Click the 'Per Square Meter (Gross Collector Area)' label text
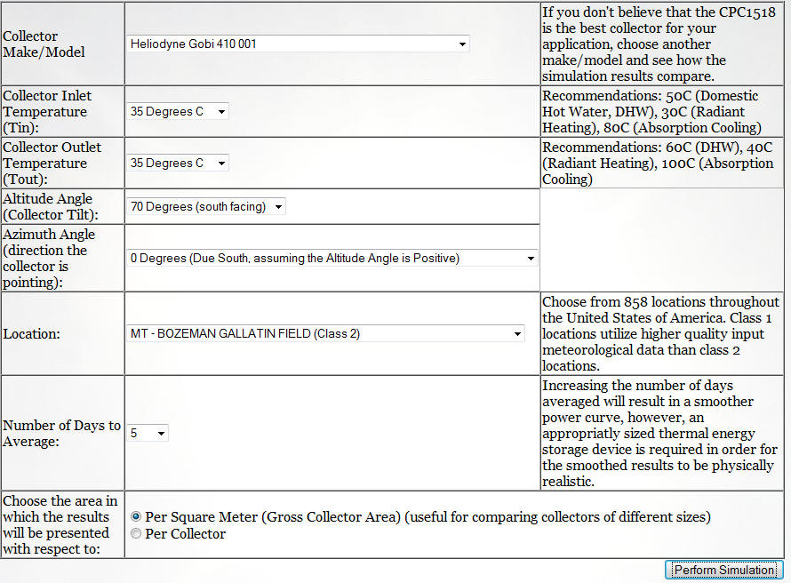The width and height of the screenshot is (791, 583). pos(273,517)
